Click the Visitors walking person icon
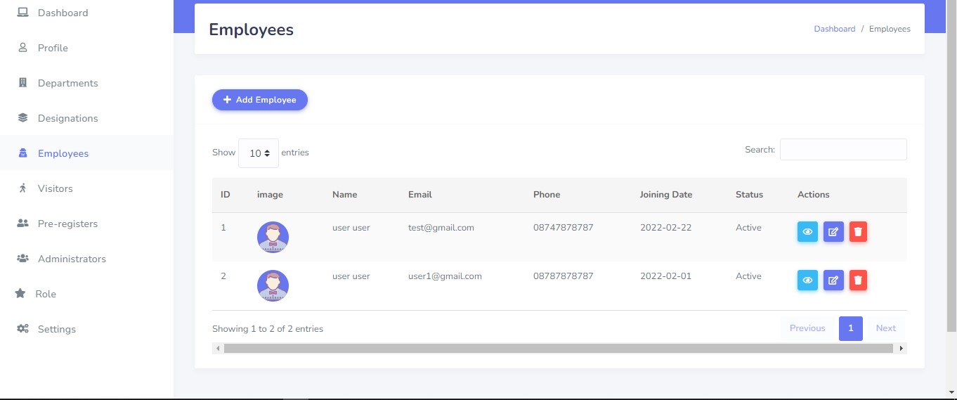Viewport: 957px width, 400px height. 22,188
